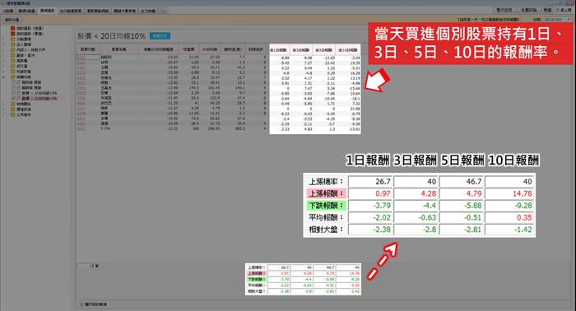
Task: Click 1-day return cell -6.89
Action: coord(285,58)
